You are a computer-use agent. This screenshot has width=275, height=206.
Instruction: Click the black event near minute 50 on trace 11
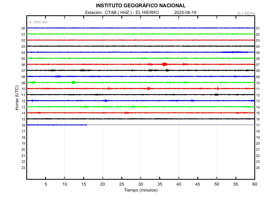click(x=217, y=95)
